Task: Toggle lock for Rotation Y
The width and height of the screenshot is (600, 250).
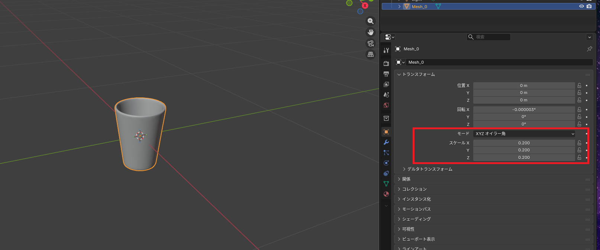Action: 579,117
